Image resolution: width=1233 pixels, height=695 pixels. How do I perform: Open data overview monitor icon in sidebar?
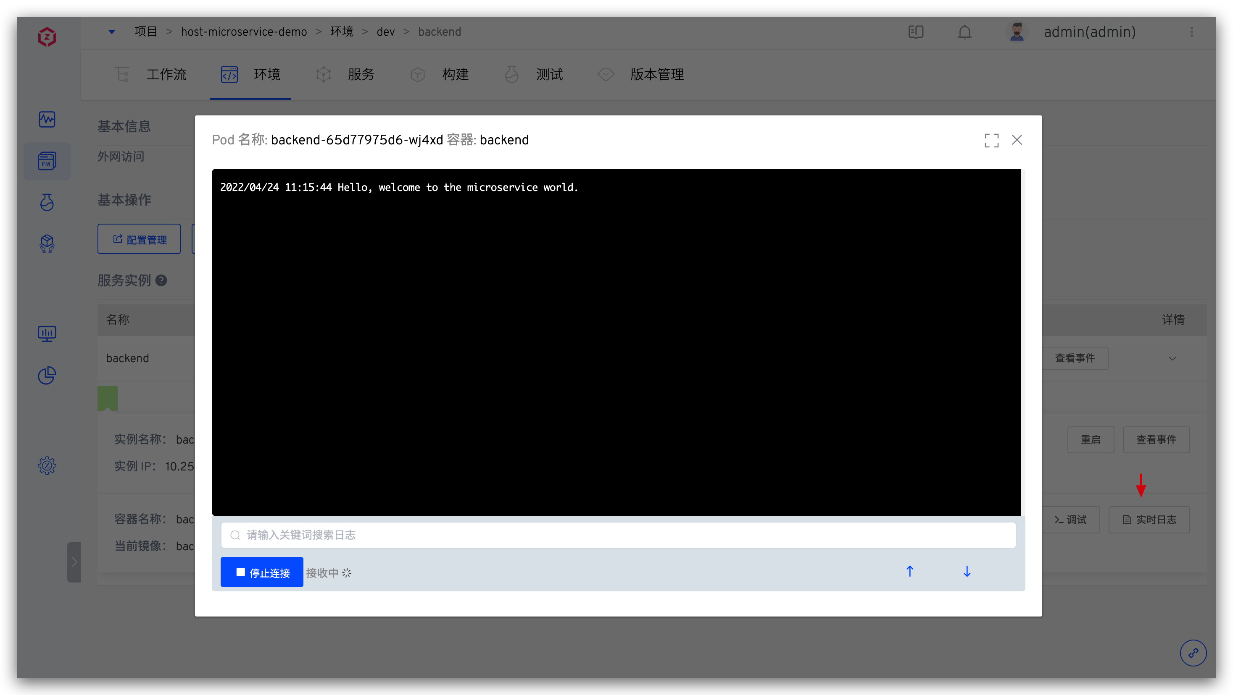pyautogui.click(x=47, y=333)
